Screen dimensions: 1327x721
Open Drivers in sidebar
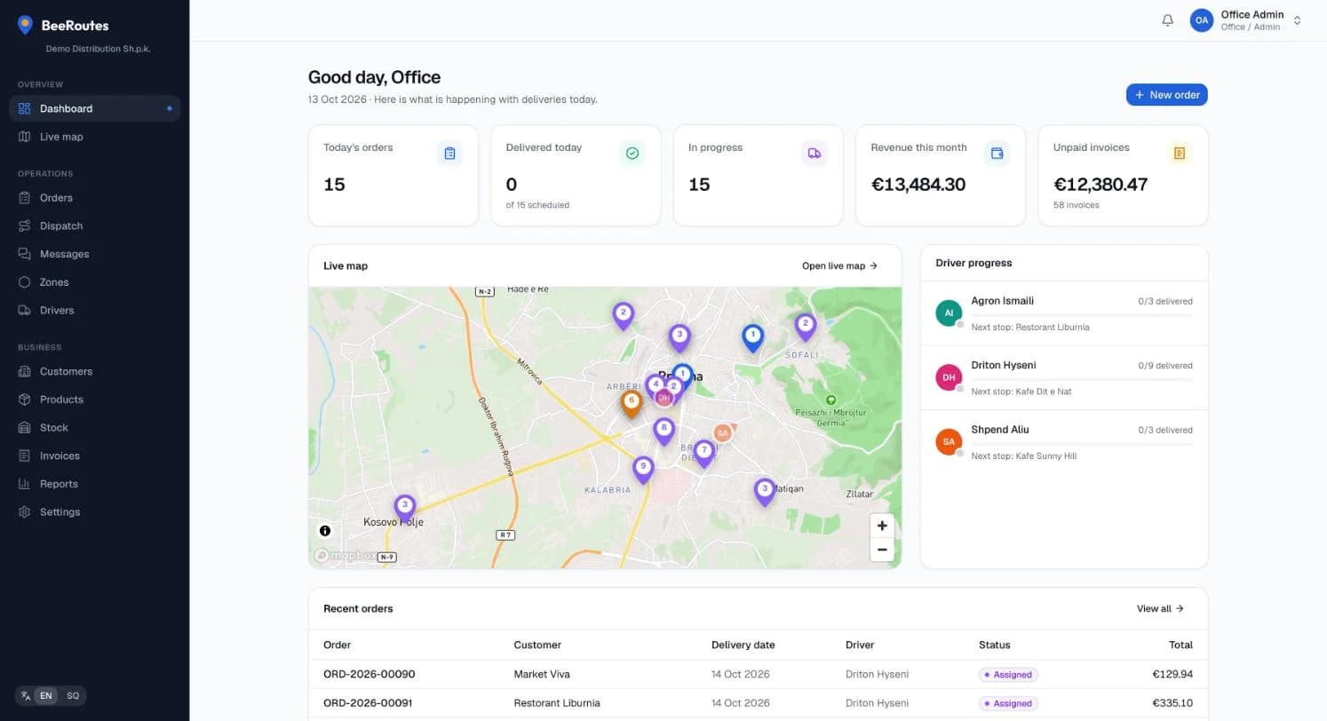tap(95, 310)
